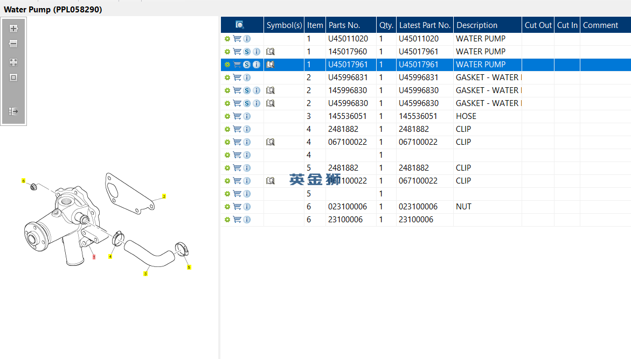Screen dimensions: 631x359
Task: Add part 23100006 to cart
Action: click(237, 220)
